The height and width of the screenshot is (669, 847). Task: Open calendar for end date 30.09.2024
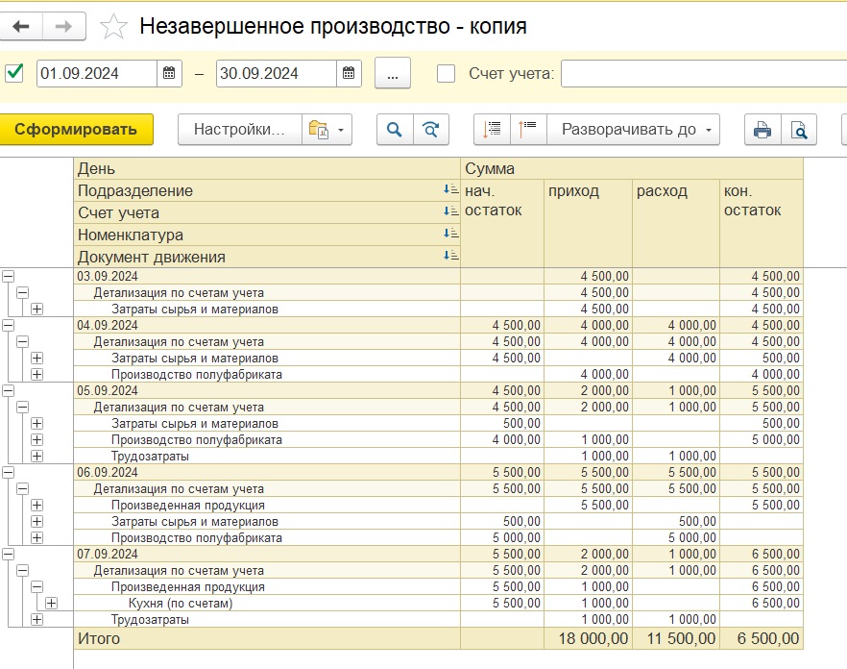tap(349, 73)
